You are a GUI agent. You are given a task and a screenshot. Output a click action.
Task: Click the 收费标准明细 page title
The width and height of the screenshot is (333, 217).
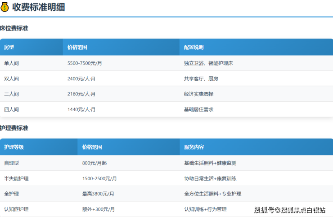click(x=38, y=7)
